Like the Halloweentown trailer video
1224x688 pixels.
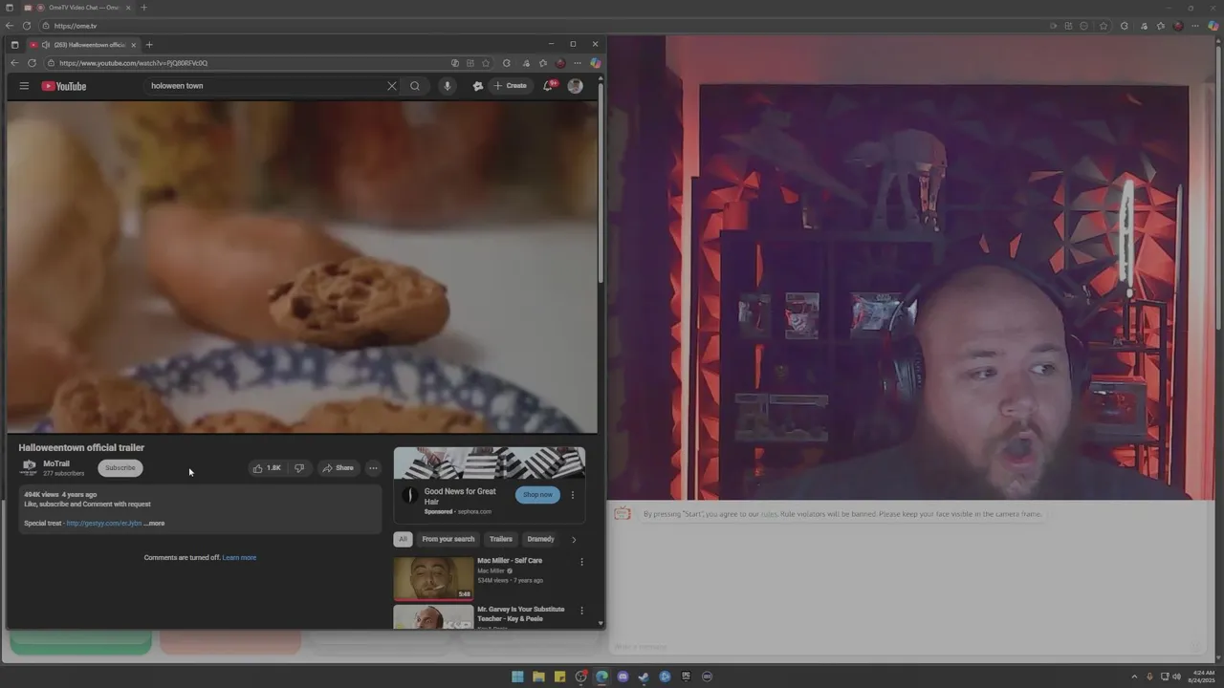(x=267, y=468)
